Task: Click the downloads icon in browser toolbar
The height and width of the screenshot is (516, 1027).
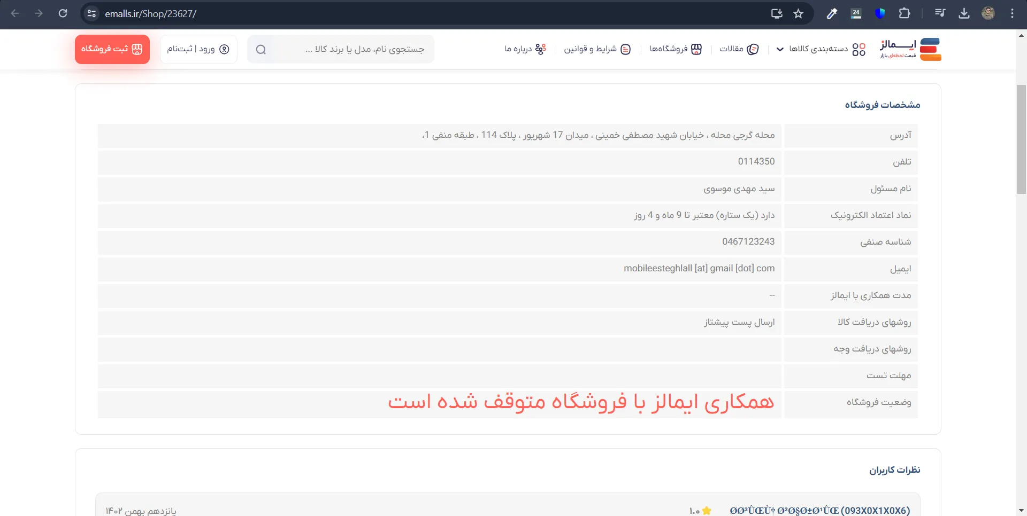Action: [x=964, y=13]
